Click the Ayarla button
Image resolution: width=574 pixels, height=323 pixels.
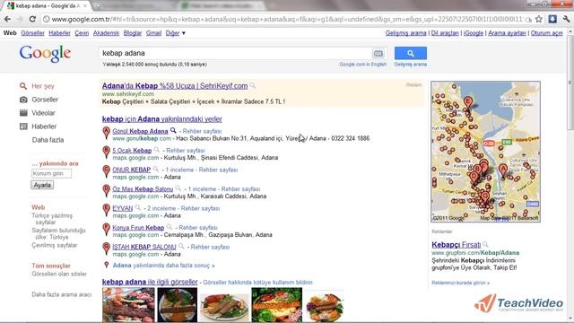click(x=42, y=185)
